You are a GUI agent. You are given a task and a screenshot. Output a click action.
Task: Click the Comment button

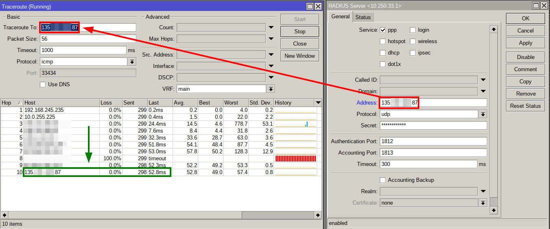point(526,69)
